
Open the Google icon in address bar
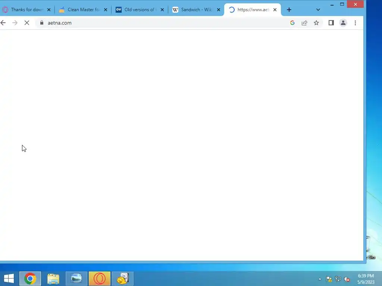(x=292, y=23)
